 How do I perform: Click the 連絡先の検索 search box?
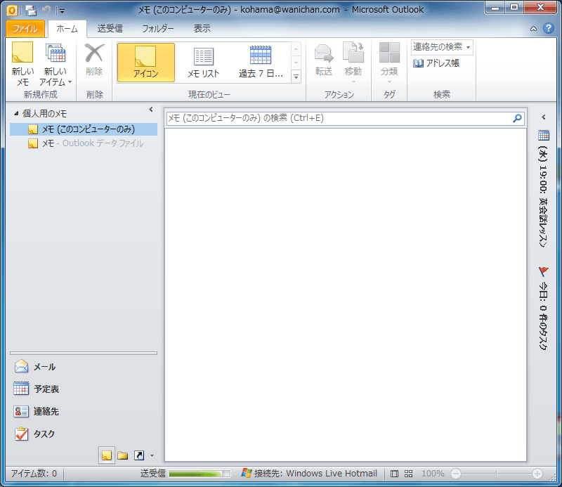(x=442, y=47)
